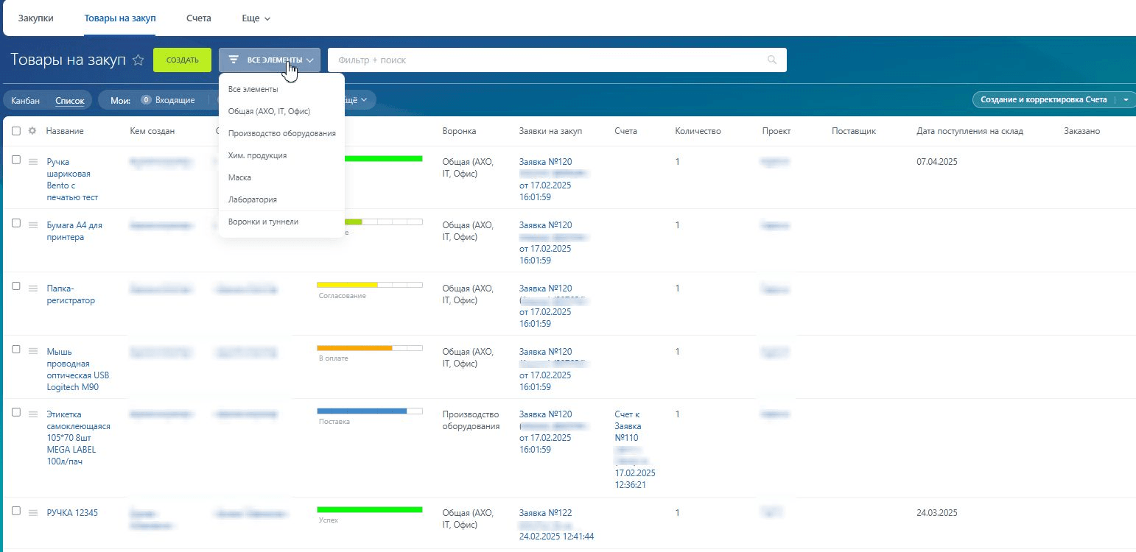Click the search magnifier icon
This screenshot has height=552, width=1136.
click(x=772, y=60)
